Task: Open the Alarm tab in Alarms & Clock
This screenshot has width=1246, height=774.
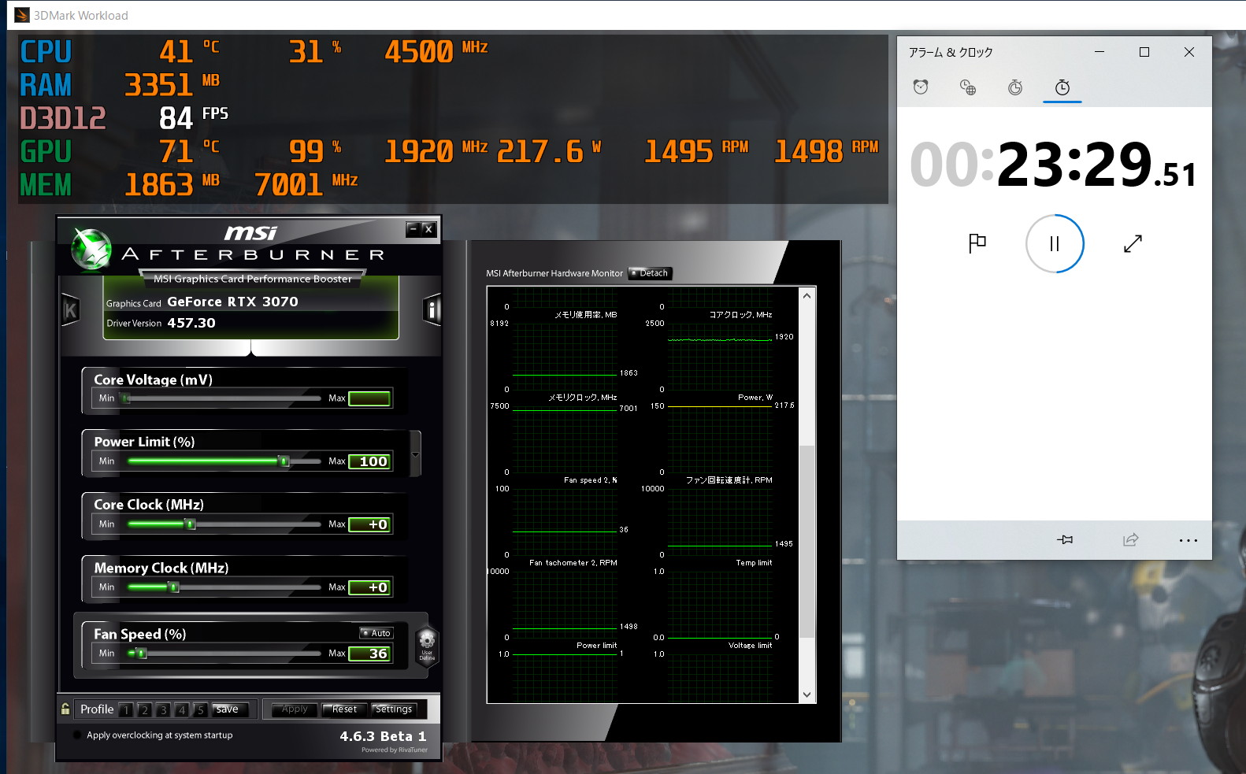Action: (921, 87)
